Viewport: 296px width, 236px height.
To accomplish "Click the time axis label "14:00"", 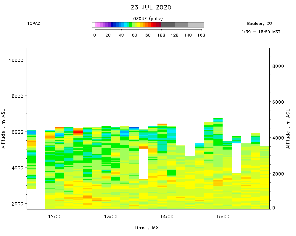I will (x=167, y=217).
